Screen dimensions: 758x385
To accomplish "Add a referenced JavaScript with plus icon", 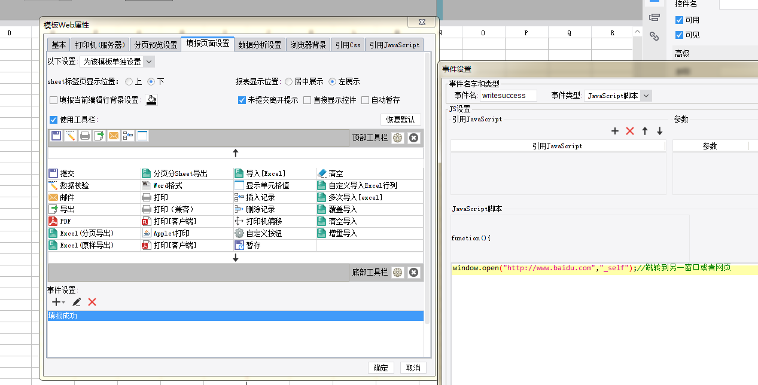I will 614,131.
